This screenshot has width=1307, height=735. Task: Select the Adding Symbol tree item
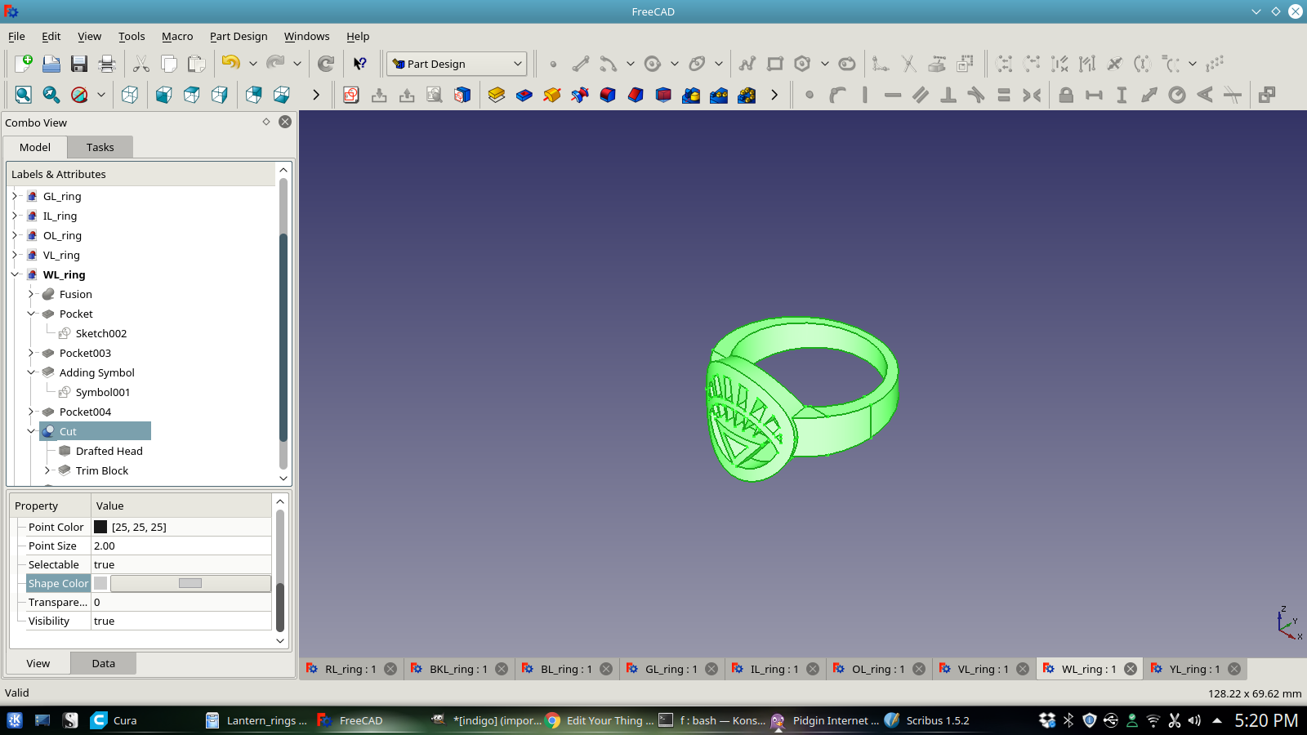(96, 372)
